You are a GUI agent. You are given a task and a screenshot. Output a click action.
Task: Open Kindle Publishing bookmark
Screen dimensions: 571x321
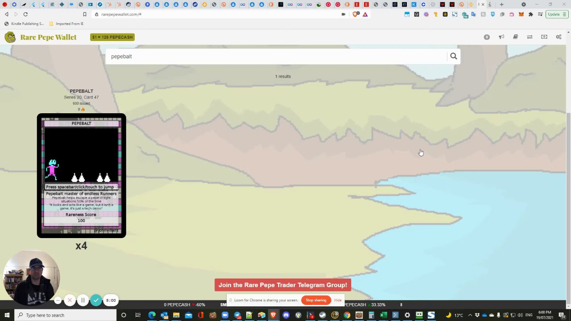(24, 24)
